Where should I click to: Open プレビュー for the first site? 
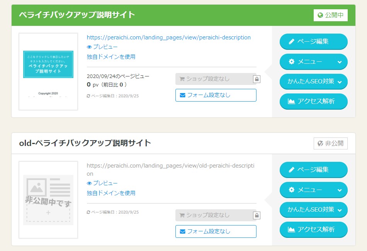coord(102,47)
